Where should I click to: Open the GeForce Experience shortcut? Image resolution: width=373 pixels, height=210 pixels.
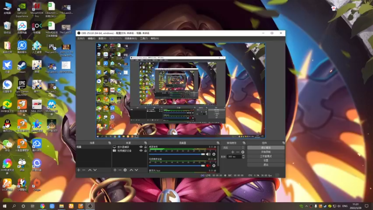click(x=22, y=10)
